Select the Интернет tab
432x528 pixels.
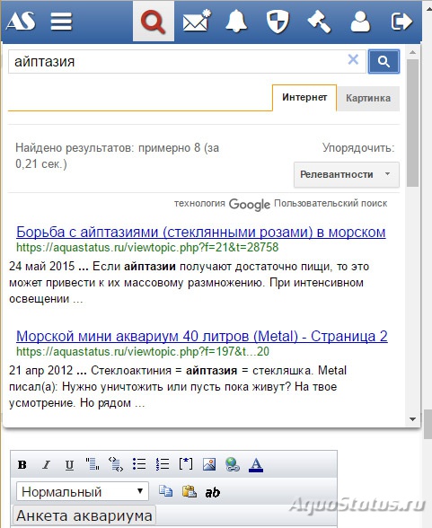pyautogui.click(x=304, y=97)
